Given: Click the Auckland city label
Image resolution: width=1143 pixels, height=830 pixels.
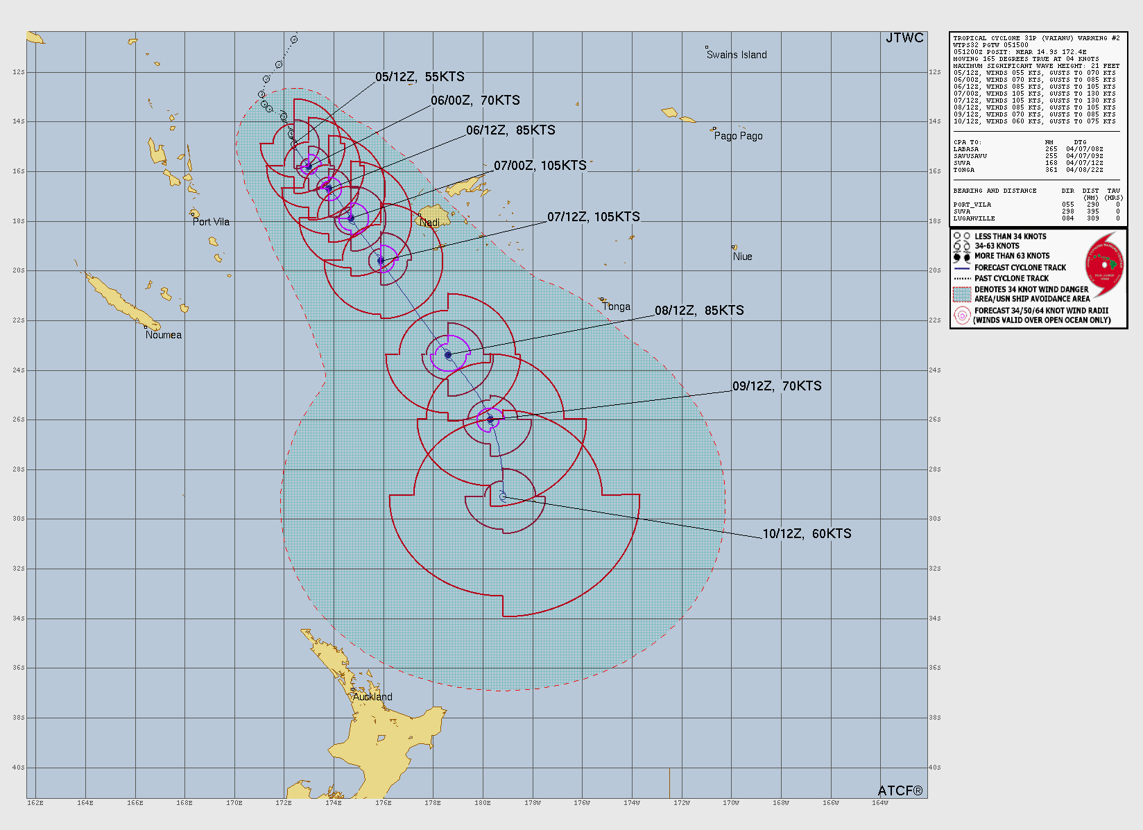Looking at the screenshot, I should tap(372, 697).
